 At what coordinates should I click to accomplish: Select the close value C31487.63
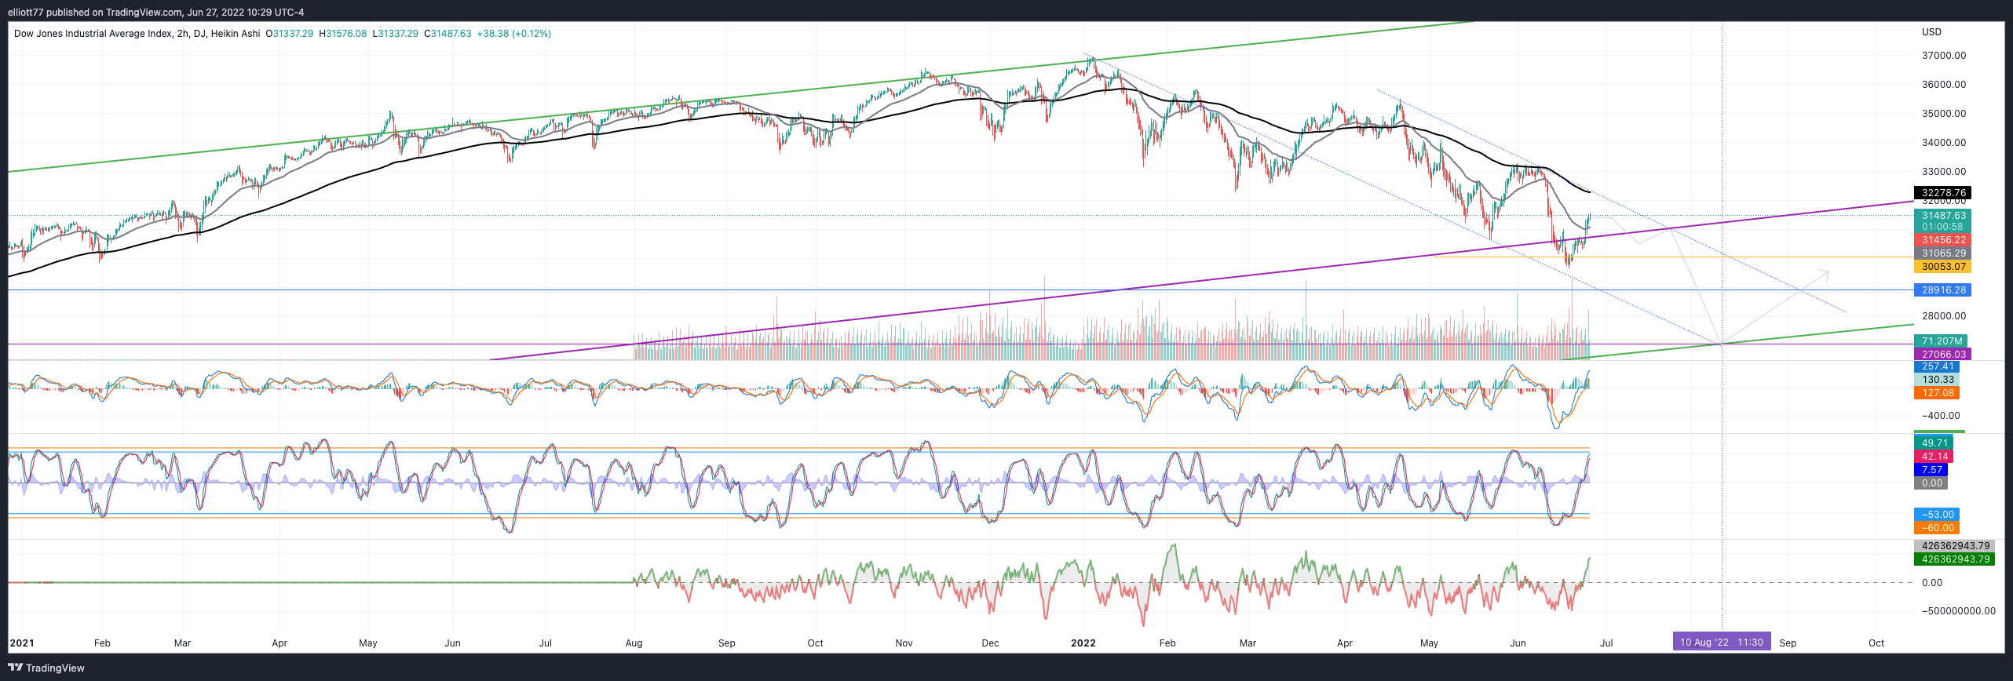pos(448,34)
